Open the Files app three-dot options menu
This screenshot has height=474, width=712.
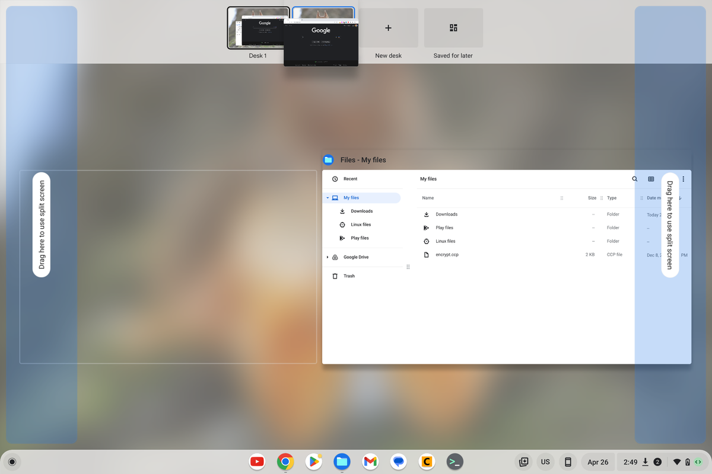pos(682,178)
